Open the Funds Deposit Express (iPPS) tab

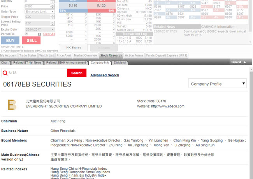click(167, 55)
